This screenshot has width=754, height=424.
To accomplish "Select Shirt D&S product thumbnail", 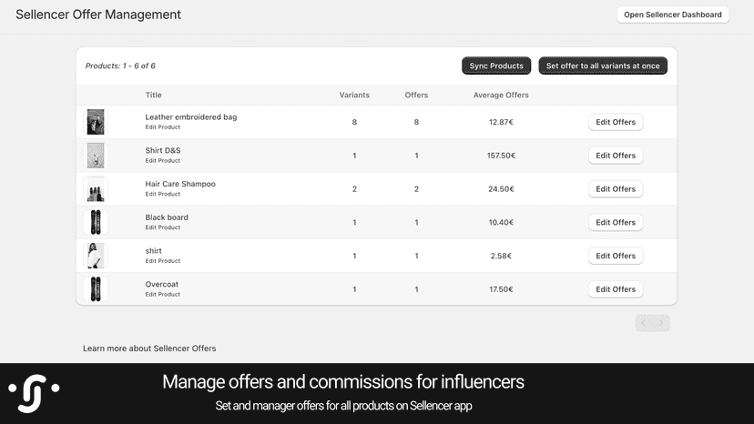I will click(x=96, y=156).
